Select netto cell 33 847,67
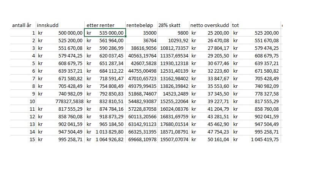 tap(210, 78)
